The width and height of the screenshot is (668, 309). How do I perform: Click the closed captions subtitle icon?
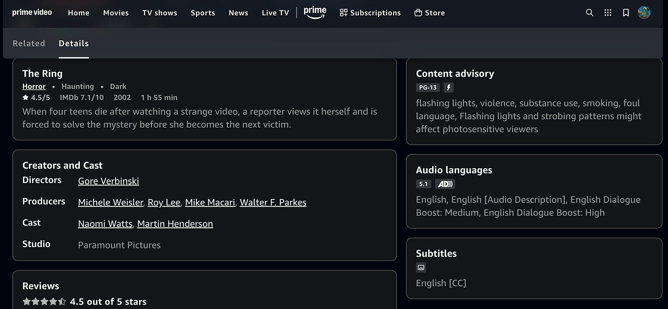(421, 267)
